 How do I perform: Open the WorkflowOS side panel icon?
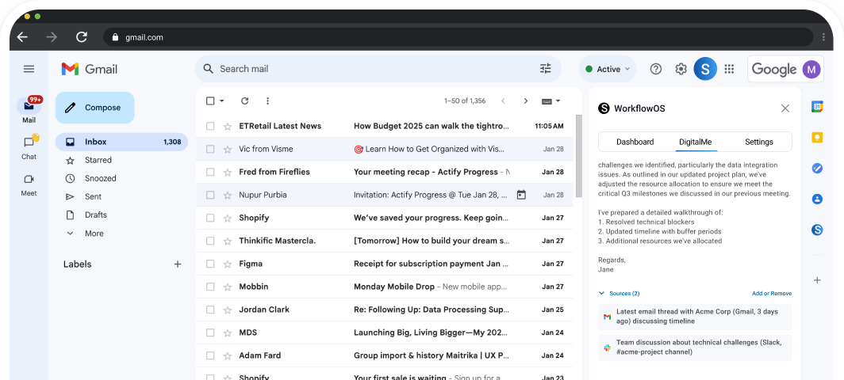pos(817,230)
